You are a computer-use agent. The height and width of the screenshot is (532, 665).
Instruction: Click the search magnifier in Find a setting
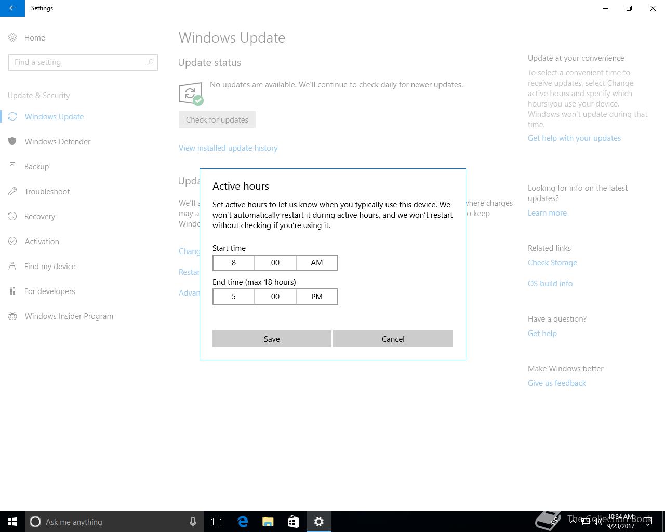[x=150, y=62]
